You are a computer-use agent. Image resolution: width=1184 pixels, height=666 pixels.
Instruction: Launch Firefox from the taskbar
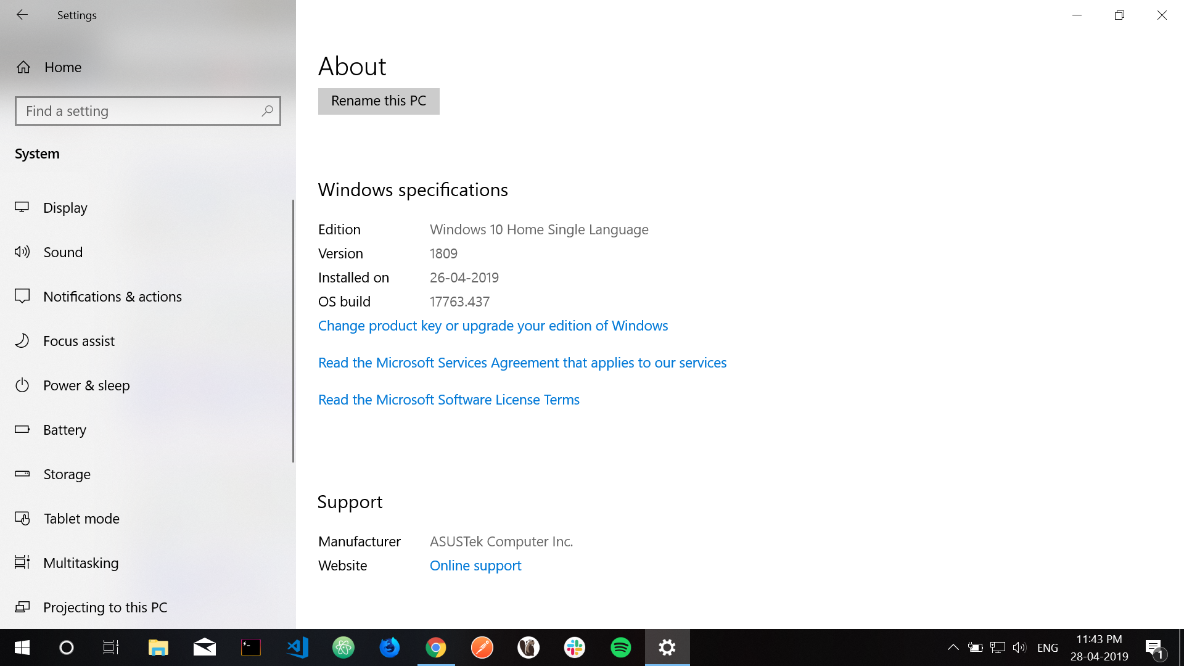(390, 647)
